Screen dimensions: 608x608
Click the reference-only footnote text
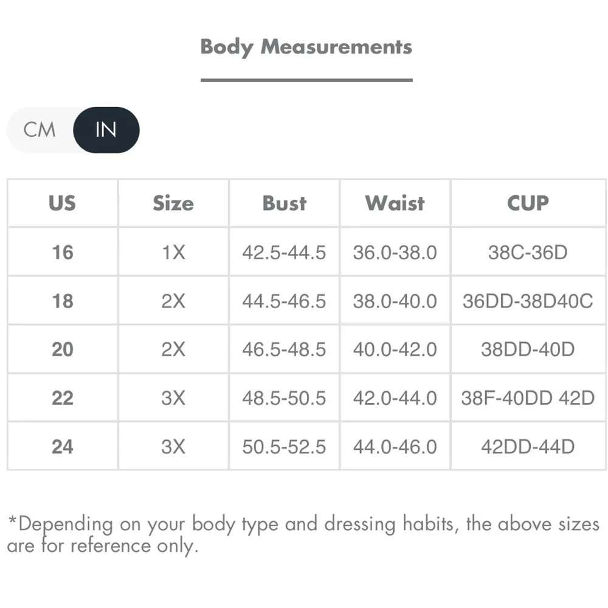point(303,534)
